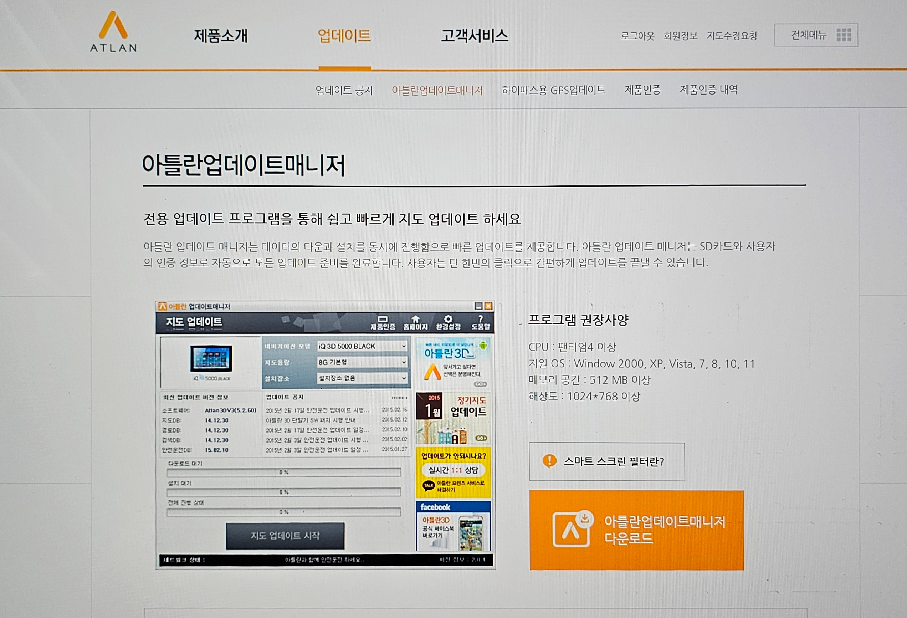
Task: Click the 전체 진행 상태 progress bar
Action: point(284,512)
